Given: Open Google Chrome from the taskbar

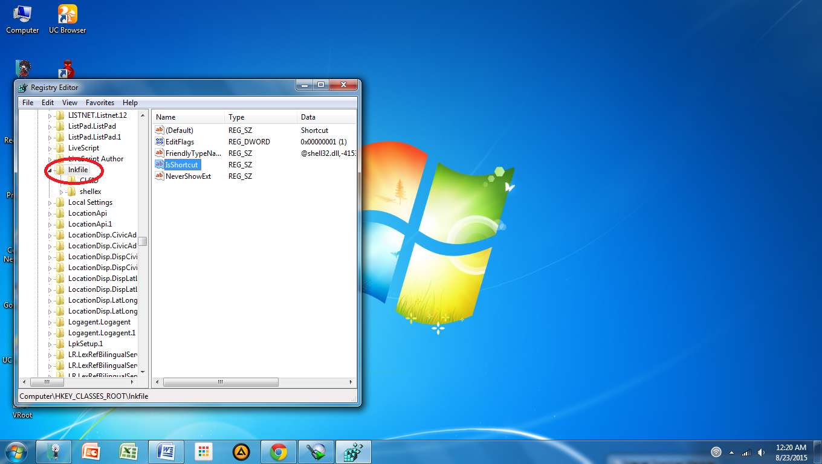Looking at the screenshot, I should point(278,451).
